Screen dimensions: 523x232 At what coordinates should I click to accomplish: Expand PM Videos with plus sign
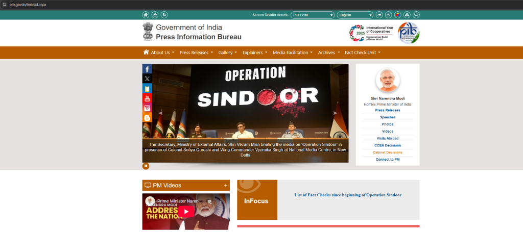225,186
